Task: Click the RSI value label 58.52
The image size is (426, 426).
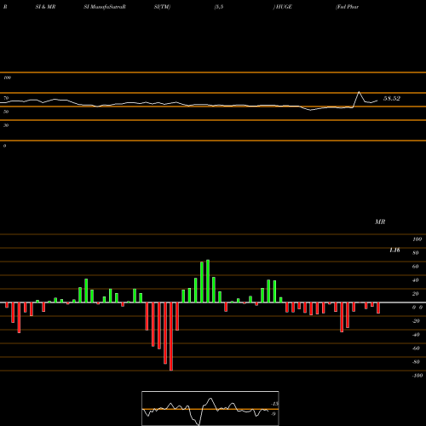Action: [392, 99]
